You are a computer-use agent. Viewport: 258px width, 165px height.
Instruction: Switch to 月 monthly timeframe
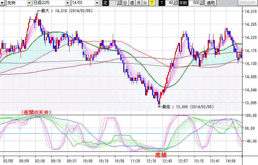click(x=138, y=3)
